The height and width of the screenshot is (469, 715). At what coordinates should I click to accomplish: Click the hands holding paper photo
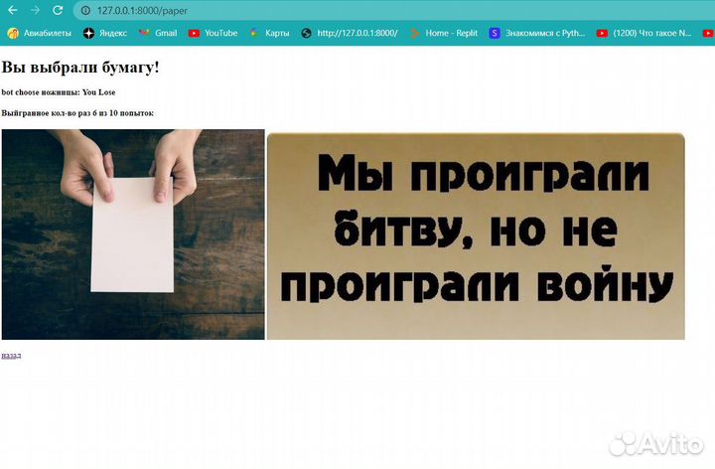point(133,234)
